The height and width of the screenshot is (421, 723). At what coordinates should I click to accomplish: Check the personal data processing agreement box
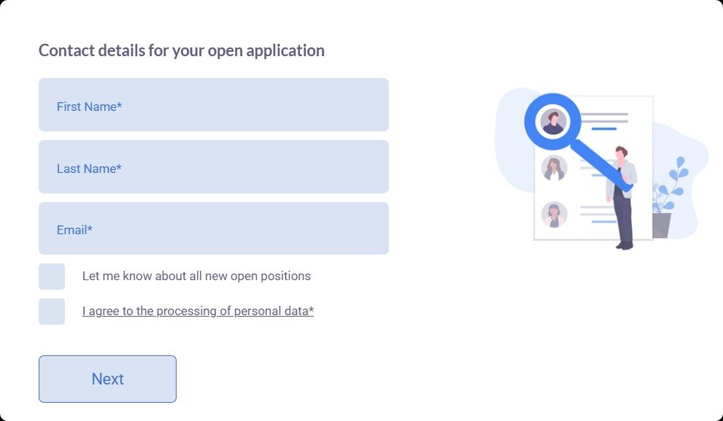pos(52,311)
